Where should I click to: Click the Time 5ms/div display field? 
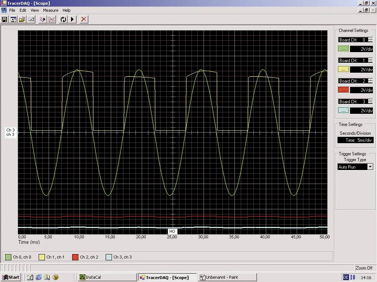[355, 140]
